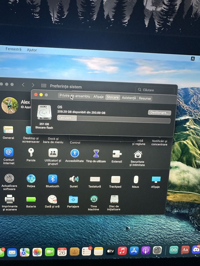Show all preferences grid button
Screen dimensions: 200x266
(x=44, y=85)
